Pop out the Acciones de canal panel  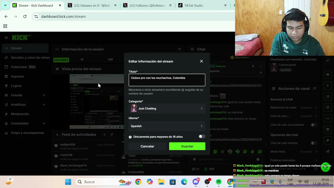click(x=314, y=89)
